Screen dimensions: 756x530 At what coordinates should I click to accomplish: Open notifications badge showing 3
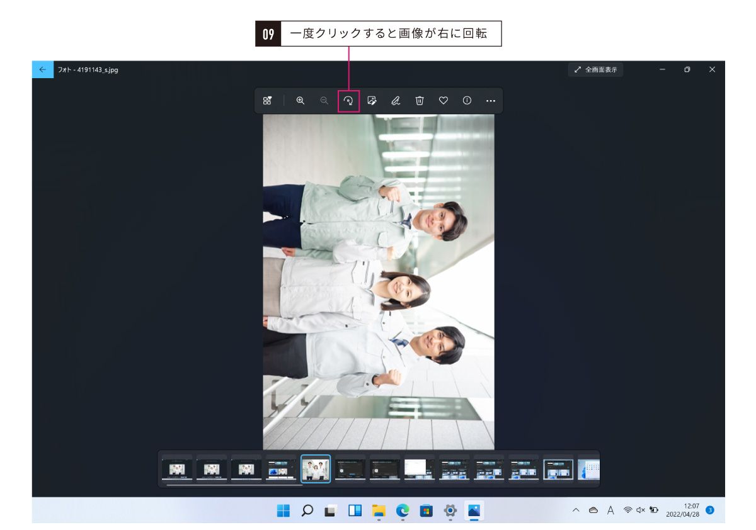[x=710, y=510]
